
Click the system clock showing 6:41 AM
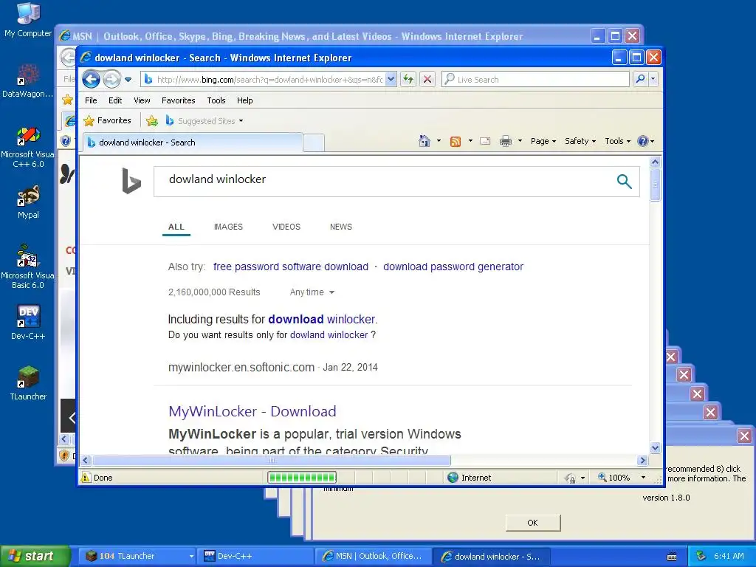click(x=729, y=556)
